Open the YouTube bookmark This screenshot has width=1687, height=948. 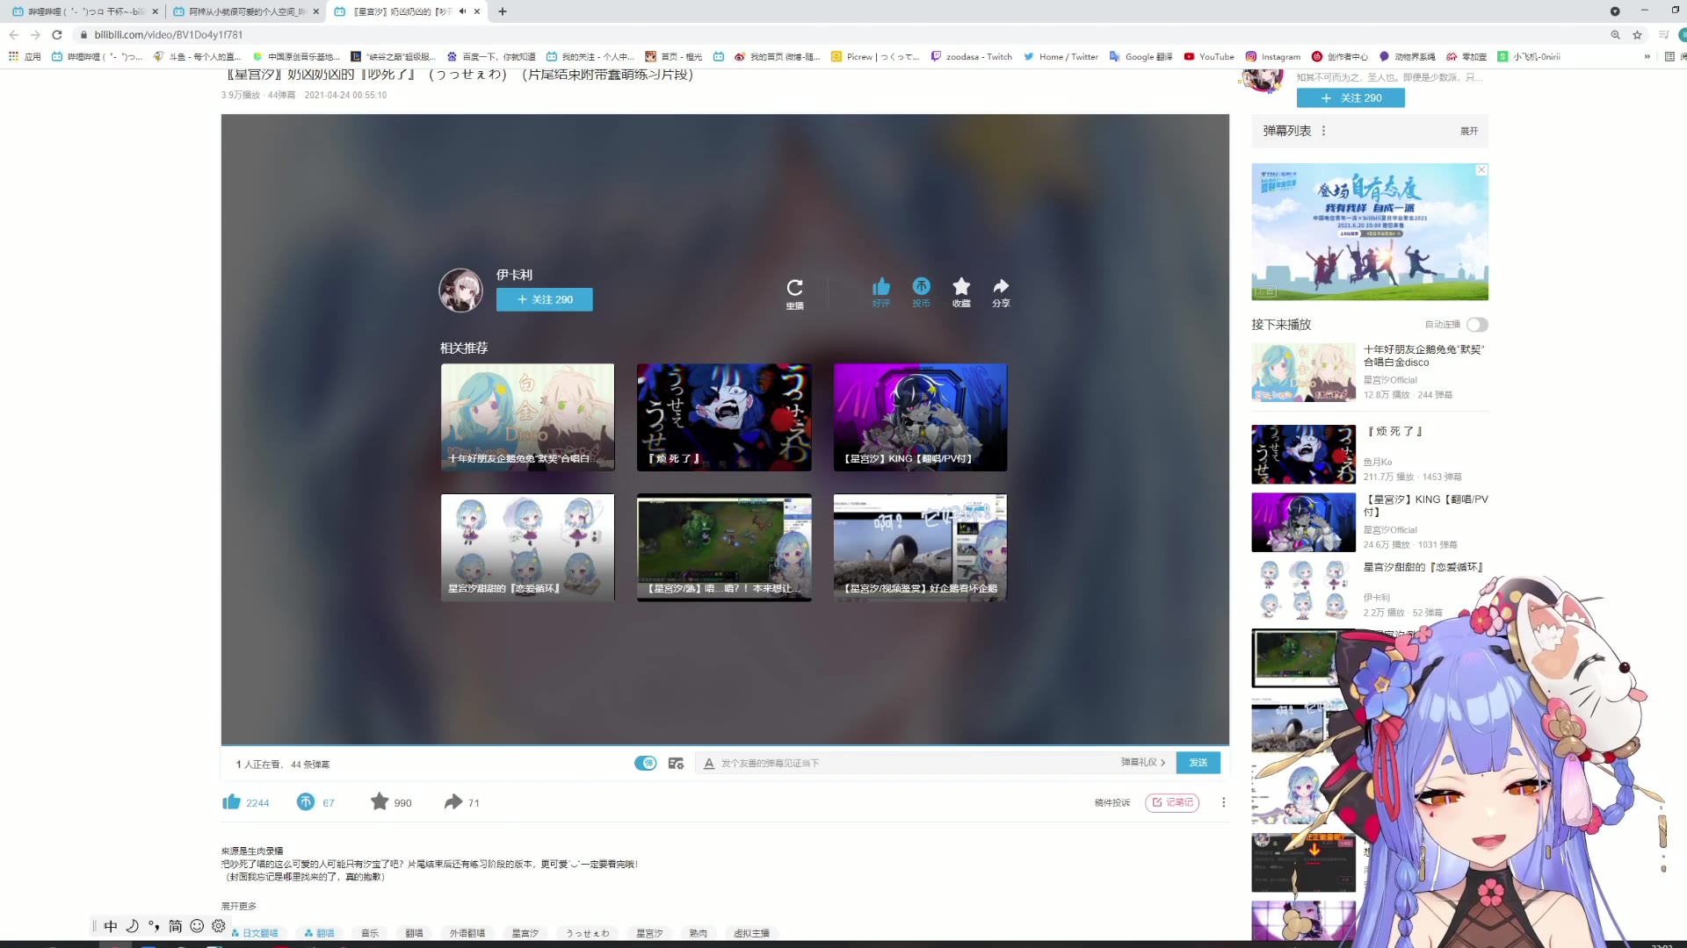1209,56
